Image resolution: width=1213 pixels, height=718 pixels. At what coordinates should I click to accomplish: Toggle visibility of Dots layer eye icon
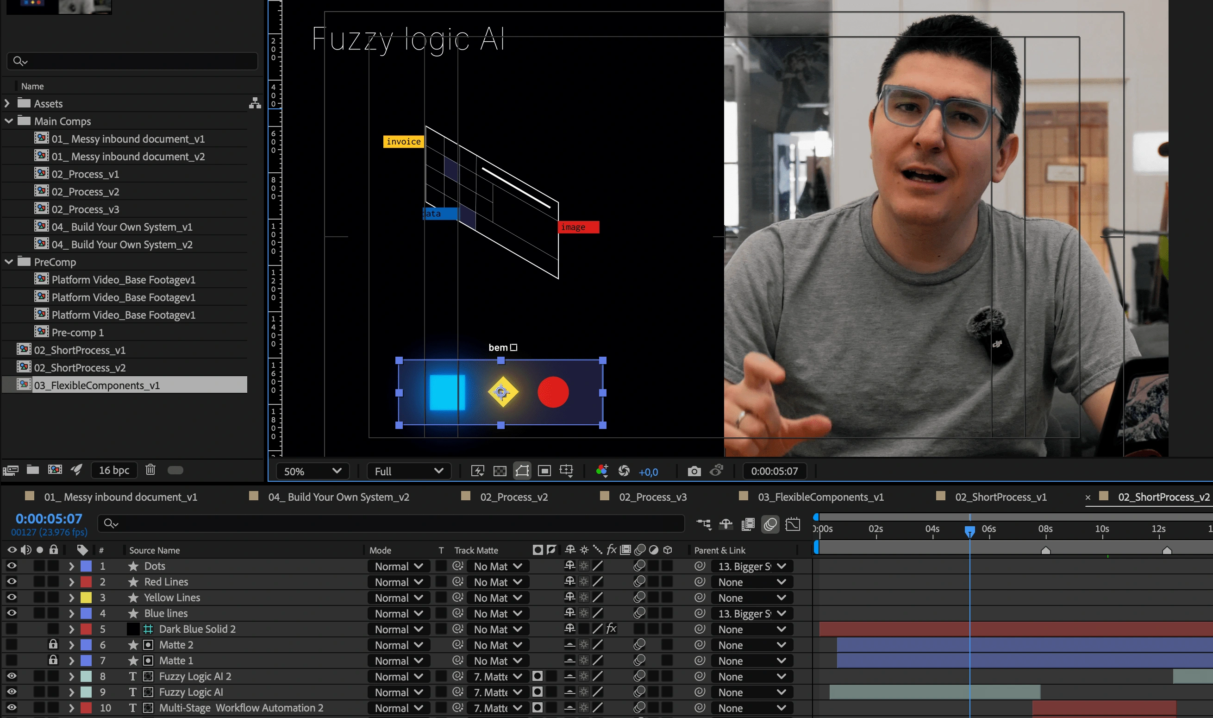coord(12,566)
